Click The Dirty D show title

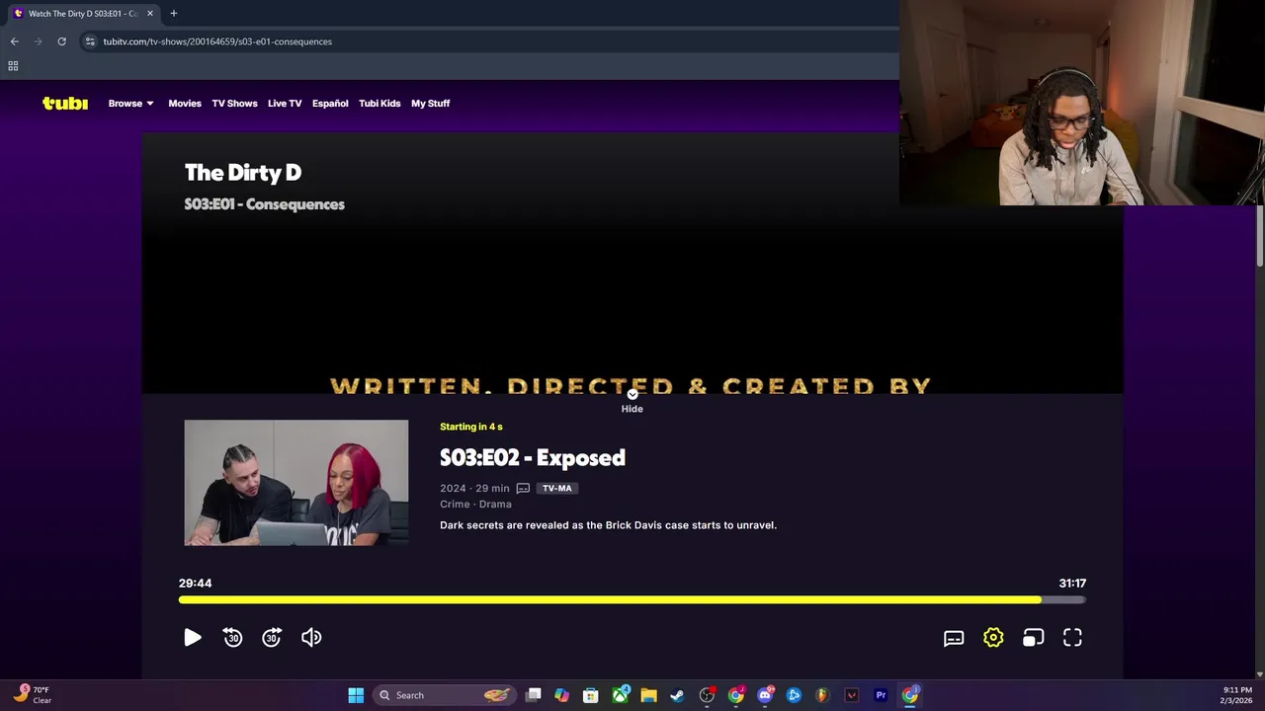click(x=243, y=173)
